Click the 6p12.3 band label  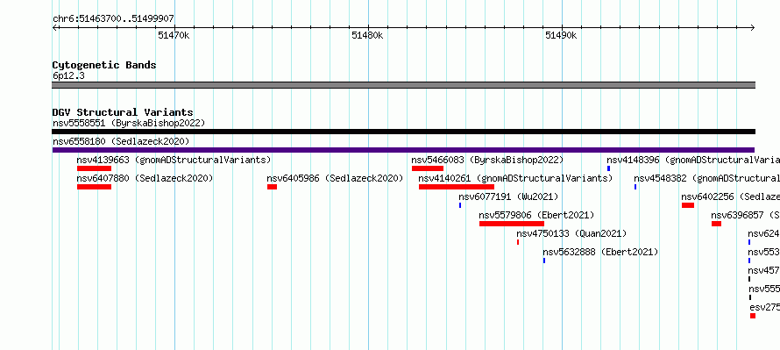point(68,75)
